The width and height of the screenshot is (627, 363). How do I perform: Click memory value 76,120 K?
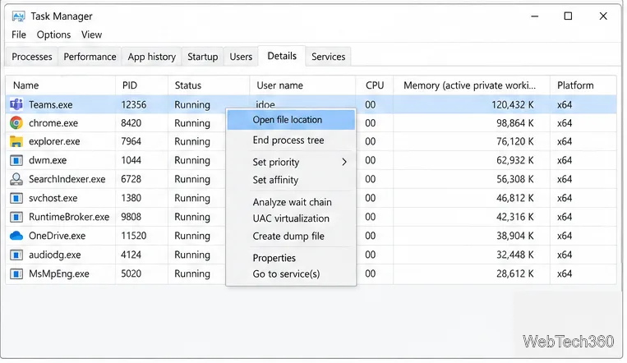click(515, 141)
